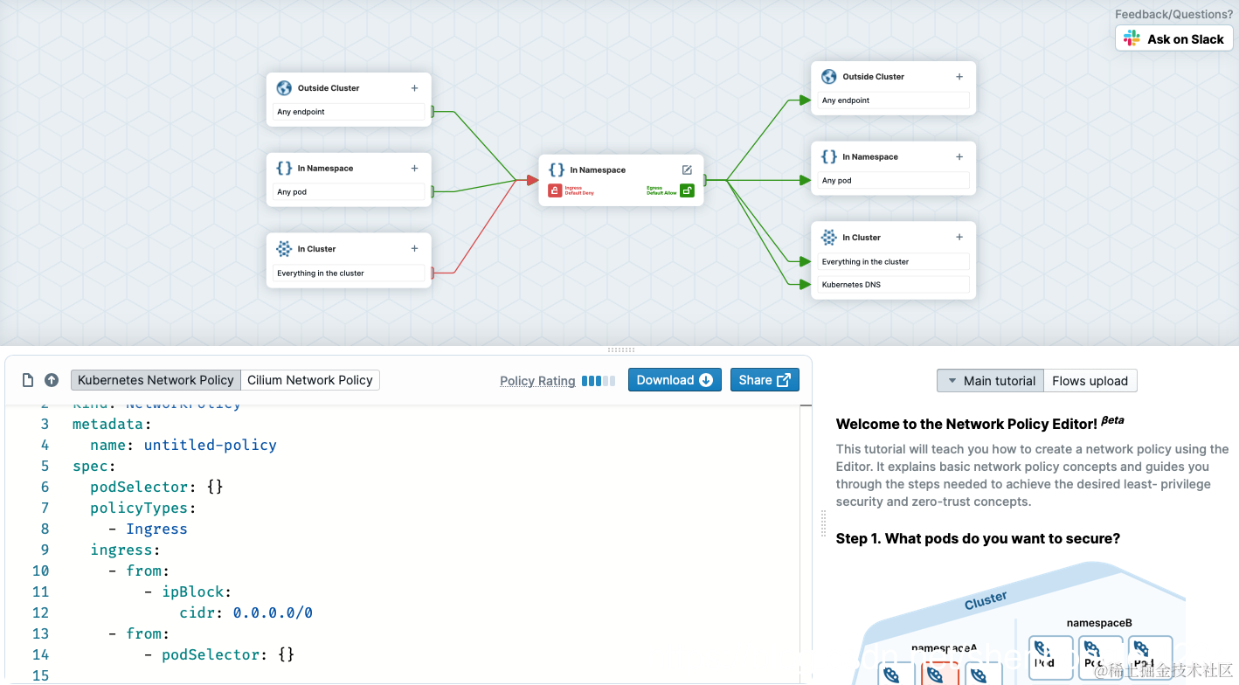Click the Slack logo icon
The width and height of the screenshot is (1239, 685).
pos(1132,38)
